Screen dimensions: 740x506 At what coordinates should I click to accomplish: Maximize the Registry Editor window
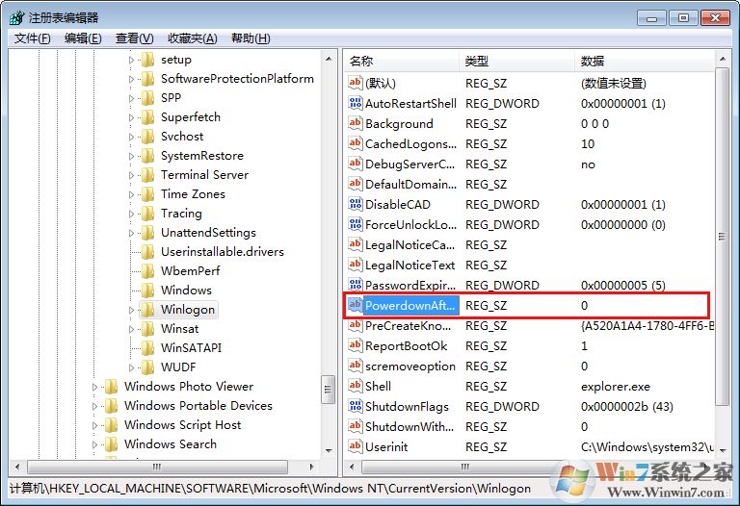pyautogui.click(x=683, y=18)
